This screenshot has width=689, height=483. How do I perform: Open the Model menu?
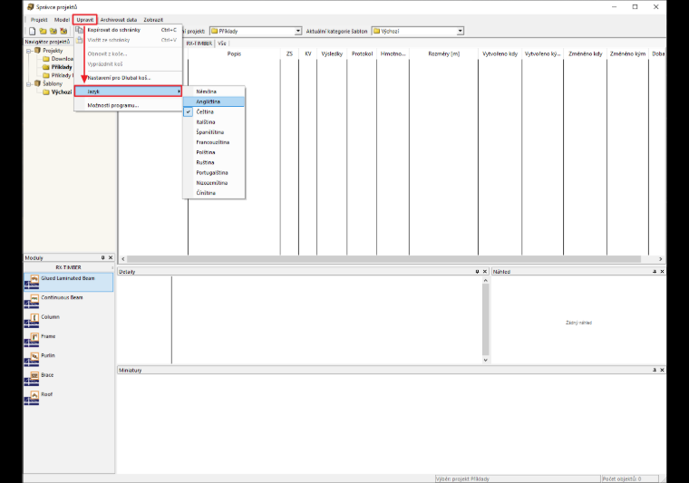(x=62, y=20)
